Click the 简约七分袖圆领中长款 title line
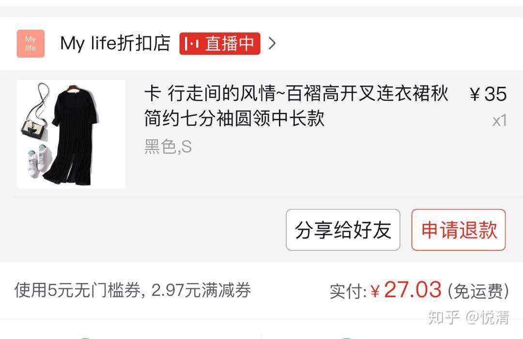 pyautogui.click(x=234, y=118)
